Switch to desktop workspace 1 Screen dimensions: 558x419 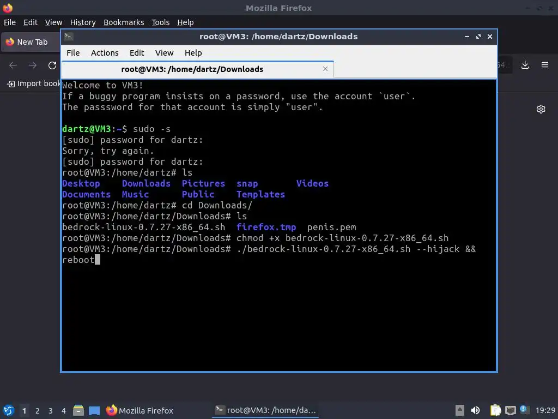pyautogui.click(x=24, y=411)
